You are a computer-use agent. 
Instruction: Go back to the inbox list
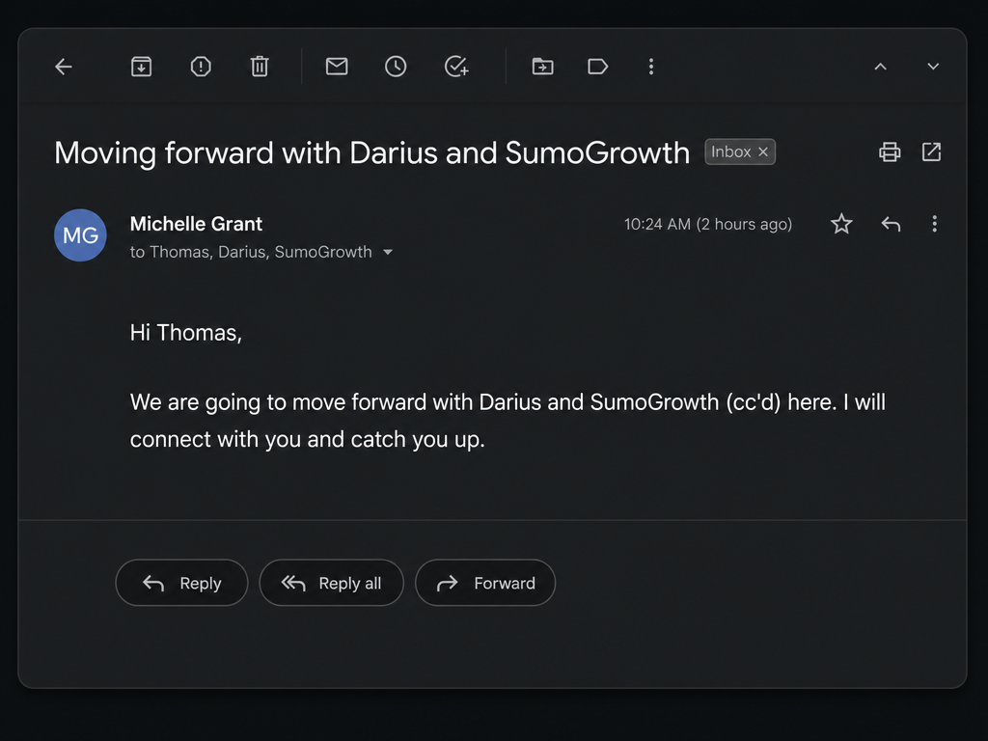[x=64, y=67]
